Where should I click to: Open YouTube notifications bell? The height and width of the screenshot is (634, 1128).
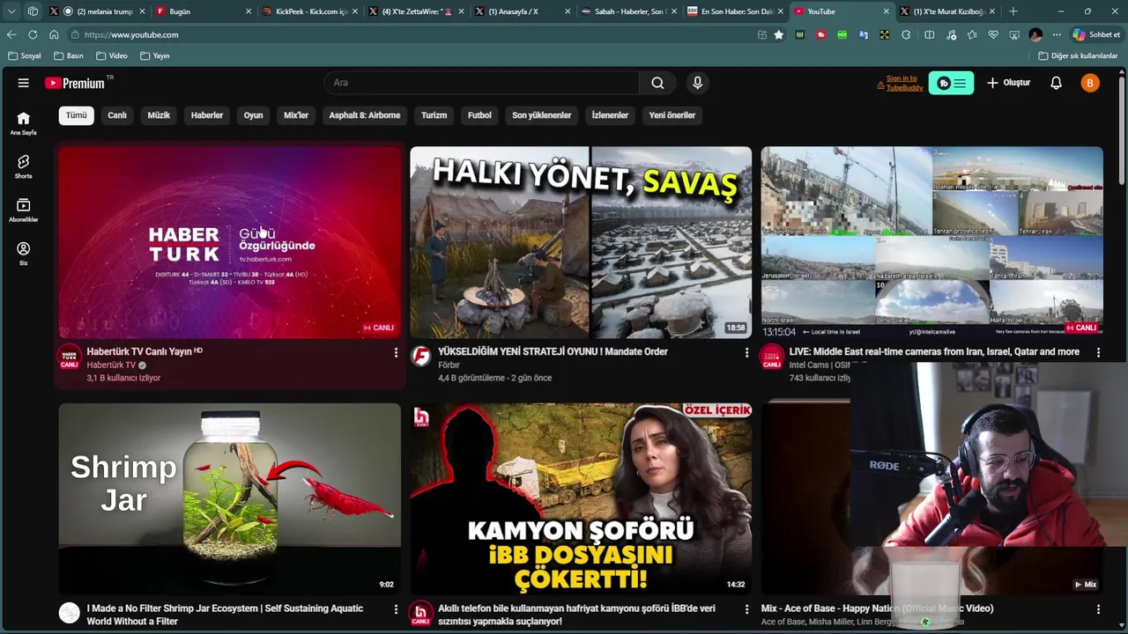[1056, 83]
